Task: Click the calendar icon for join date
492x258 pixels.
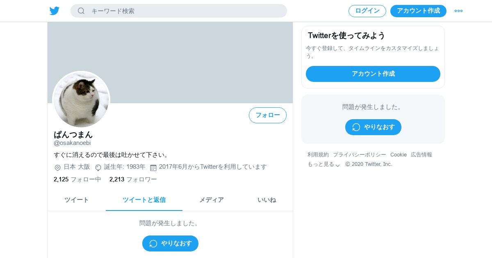Action: pyautogui.click(x=153, y=167)
